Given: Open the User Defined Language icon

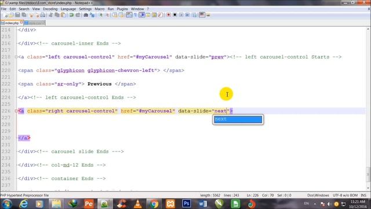Looking at the screenshot, I should click(x=148, y=15).
